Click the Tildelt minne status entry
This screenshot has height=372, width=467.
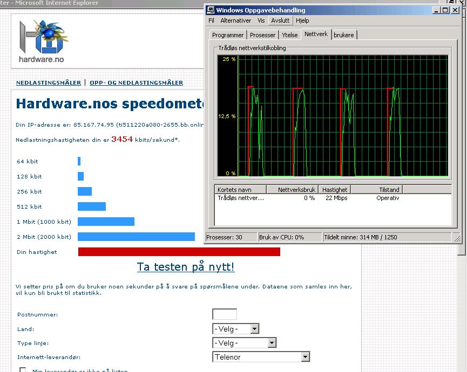click(x=387, y=237)
